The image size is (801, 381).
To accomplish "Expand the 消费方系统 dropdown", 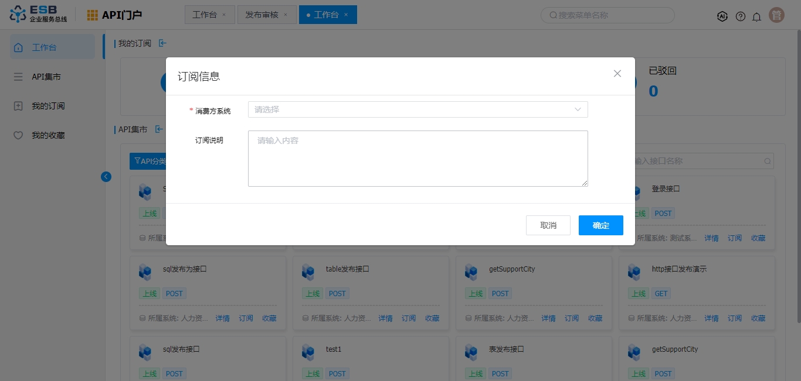I will pos(410,109).
